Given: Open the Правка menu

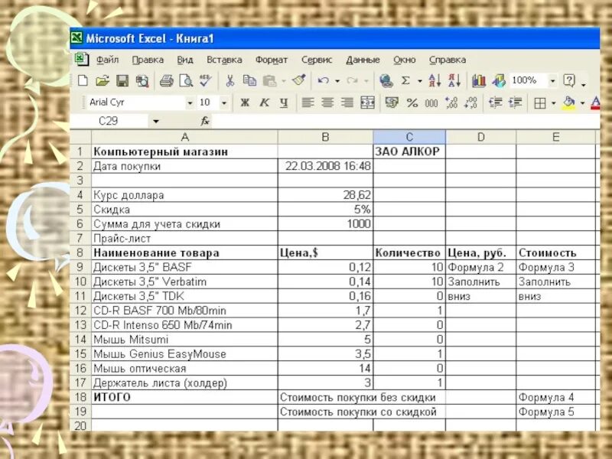Looking at the screenshot, I should [x=148, y=60].
